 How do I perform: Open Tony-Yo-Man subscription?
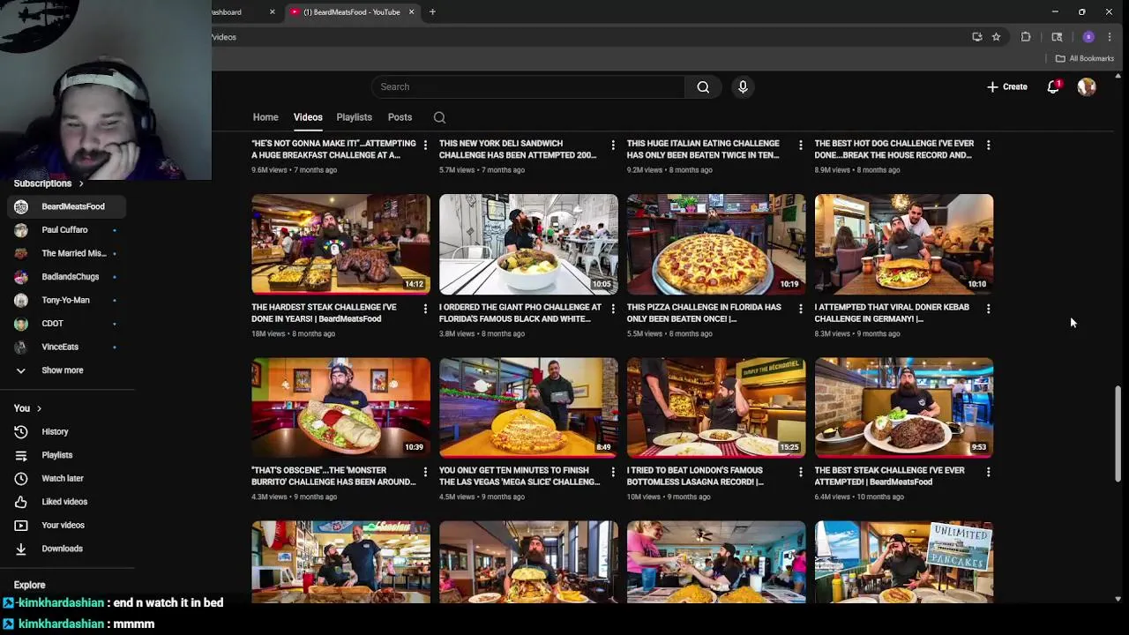click(x=67, y=300)
